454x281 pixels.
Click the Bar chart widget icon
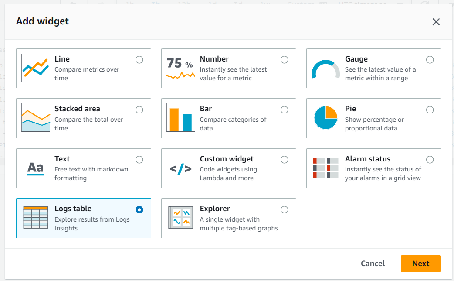click(x=180, y=119)
